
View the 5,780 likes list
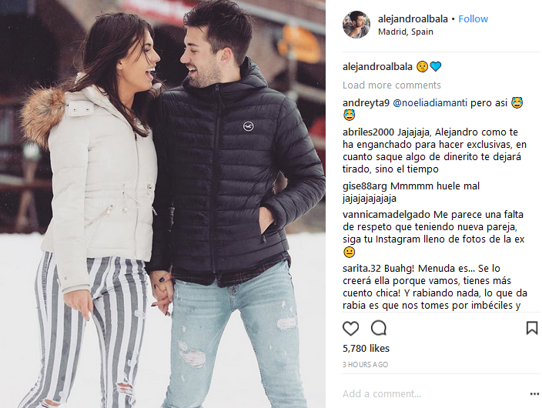coord(366,349)
